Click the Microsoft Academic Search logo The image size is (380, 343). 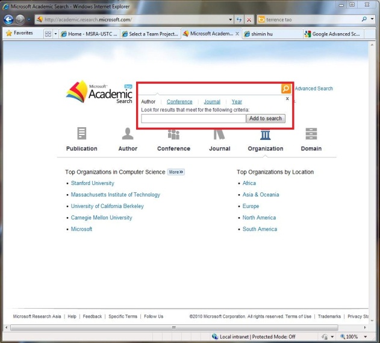(x=99, y=92)
